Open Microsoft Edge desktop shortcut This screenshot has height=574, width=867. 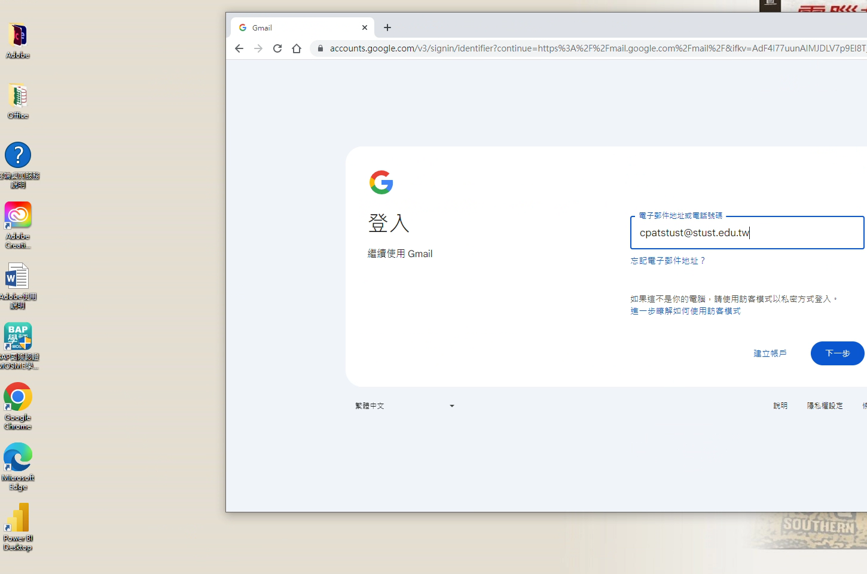[x=18, y=458]
